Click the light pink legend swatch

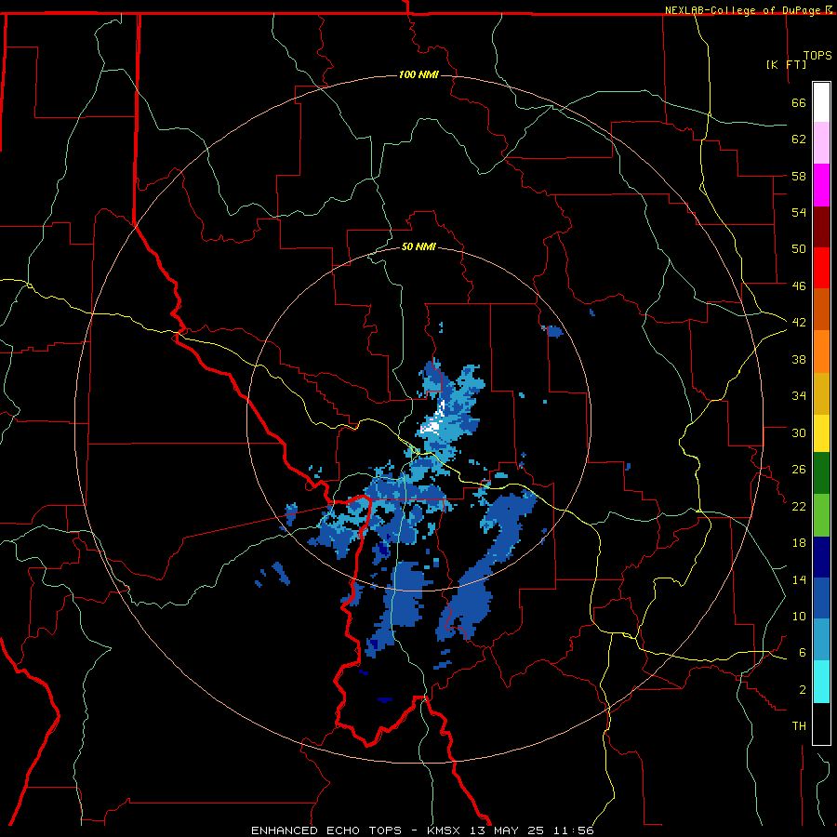click(821, 142)
